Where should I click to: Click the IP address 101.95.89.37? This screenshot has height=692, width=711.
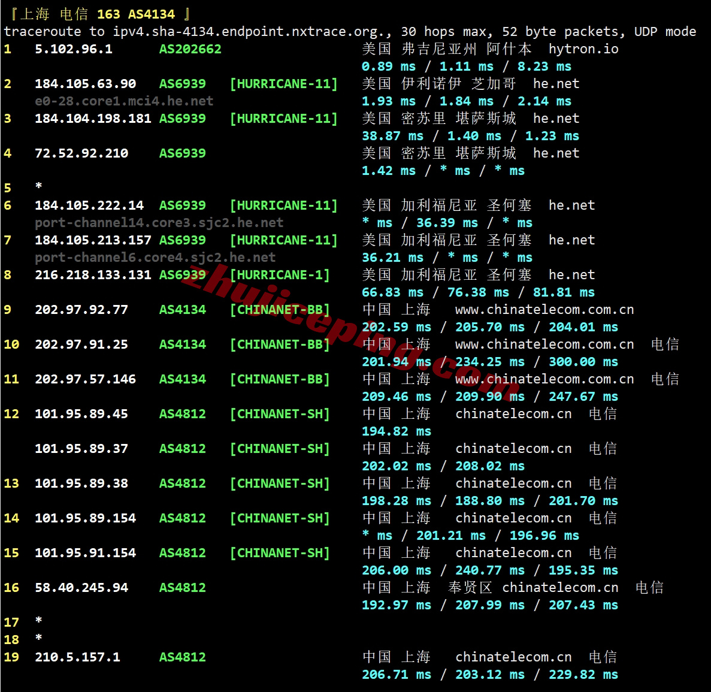81,449
